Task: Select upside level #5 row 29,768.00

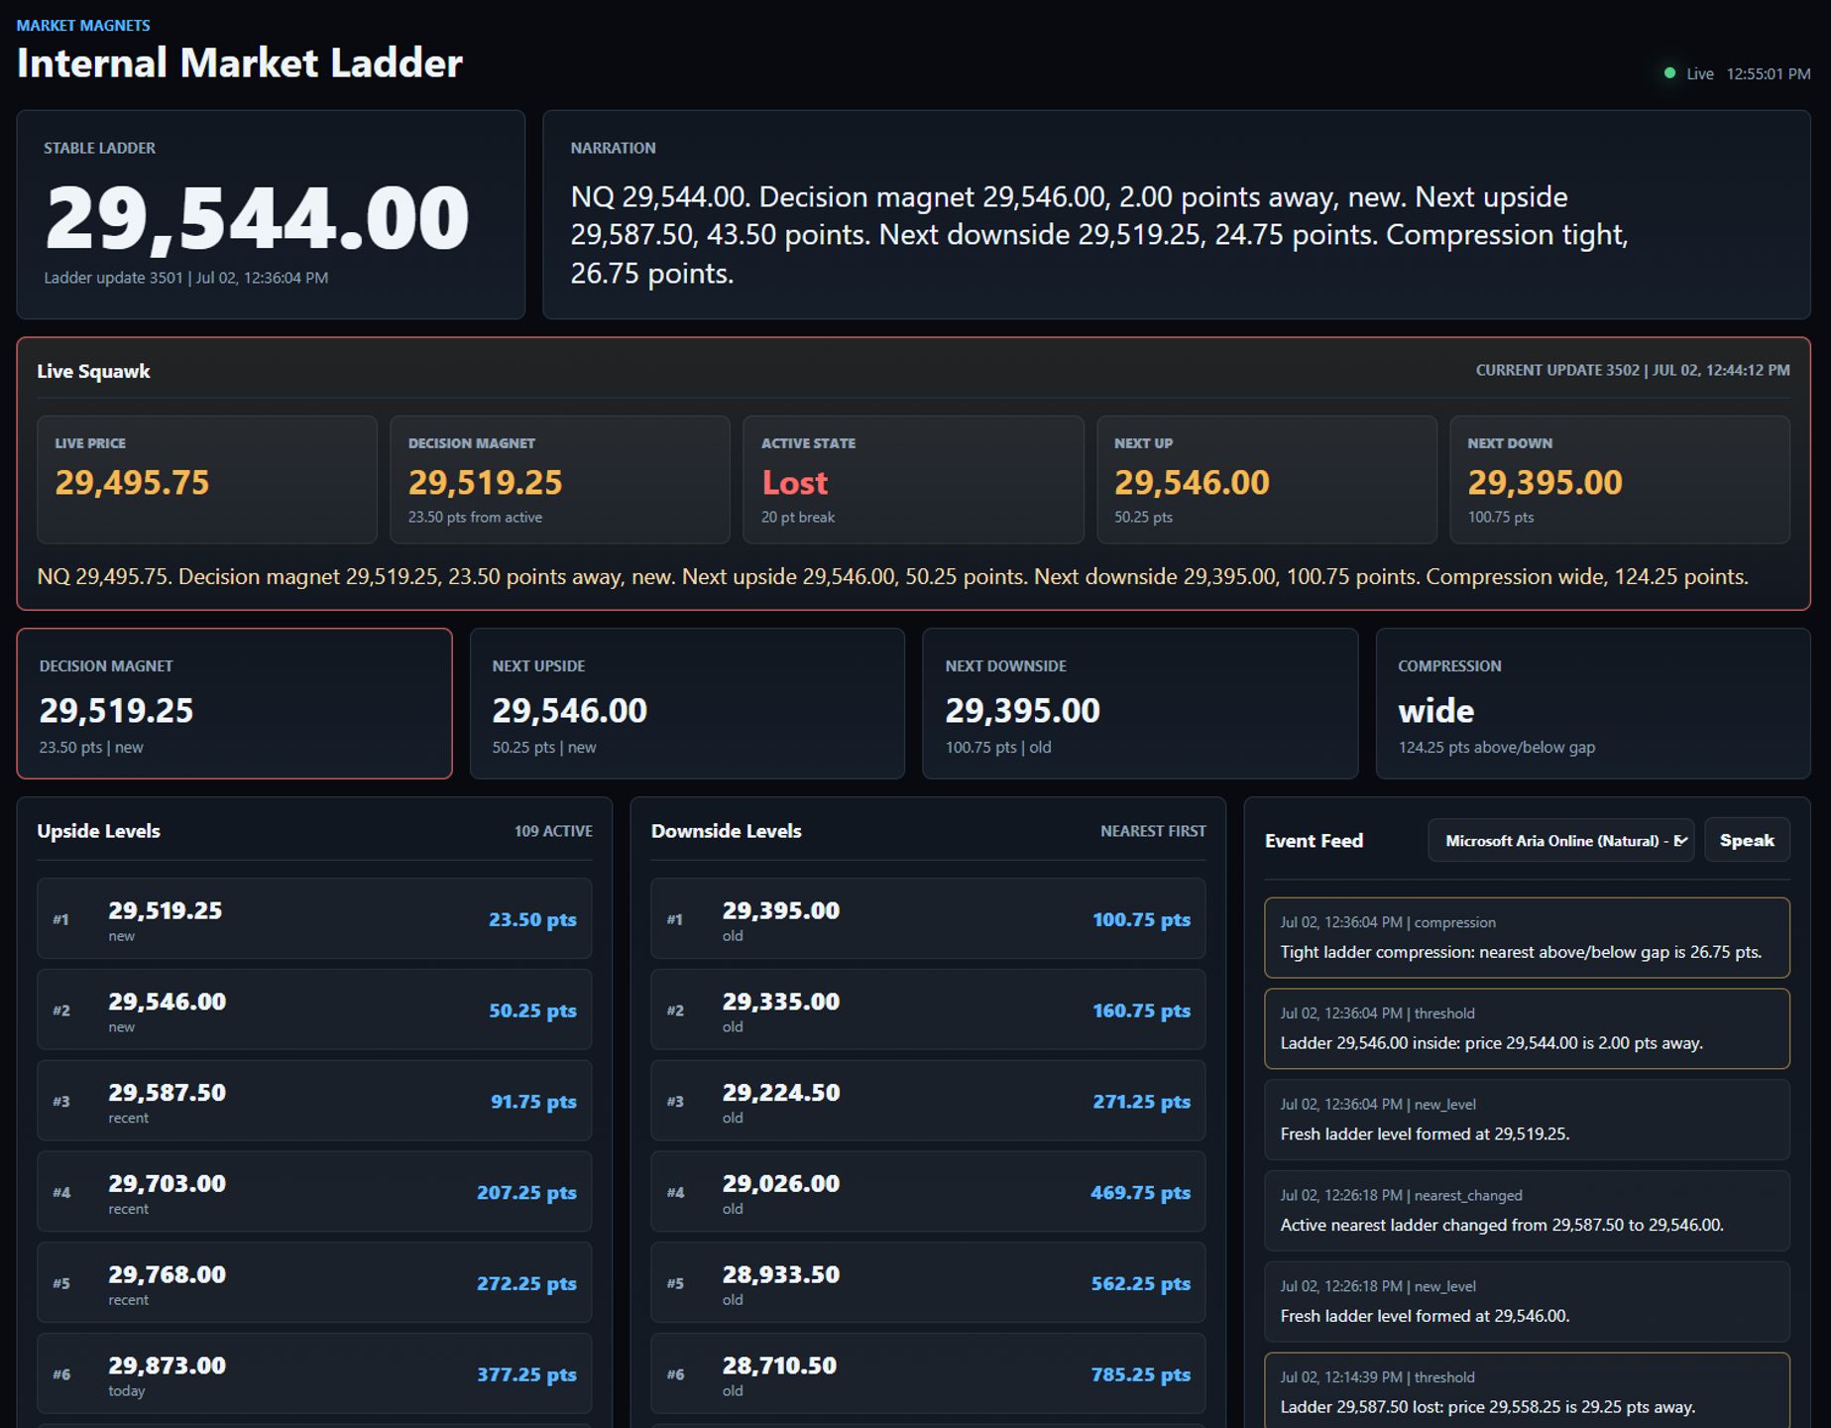Action: coord(314,1282)
